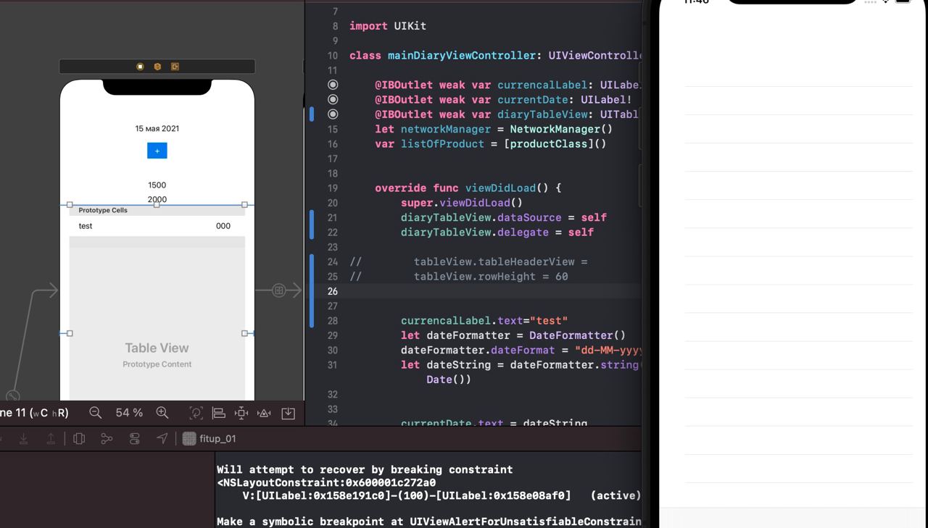
Task: Click the blue plus button in storyboard
Action: (157, 151)
